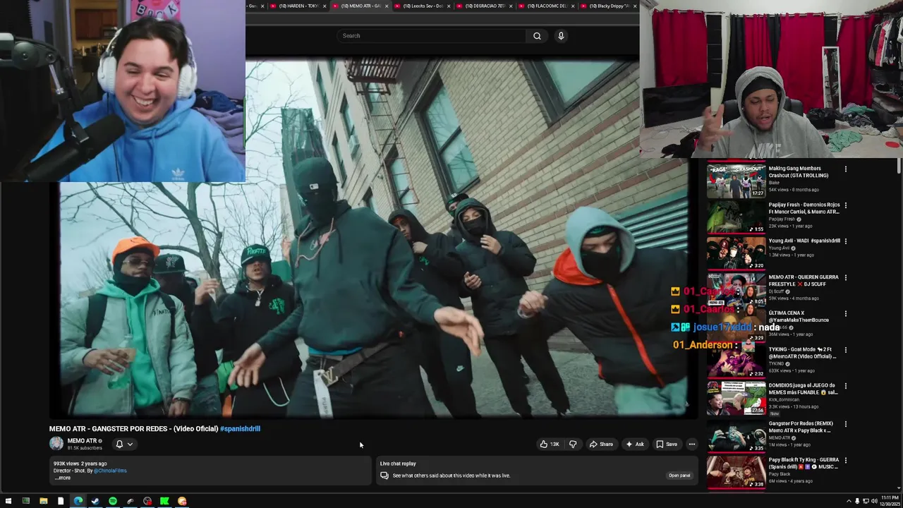Dislike the video with the thumbs-down icon
903x508 pixels.
tap(573, 445)
